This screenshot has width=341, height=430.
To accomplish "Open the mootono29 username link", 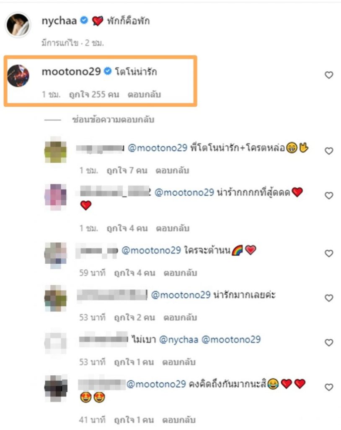I will coord(71,72).
